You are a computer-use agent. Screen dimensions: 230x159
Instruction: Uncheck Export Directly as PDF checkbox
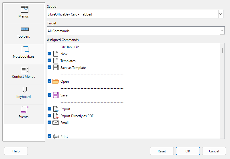49,116
